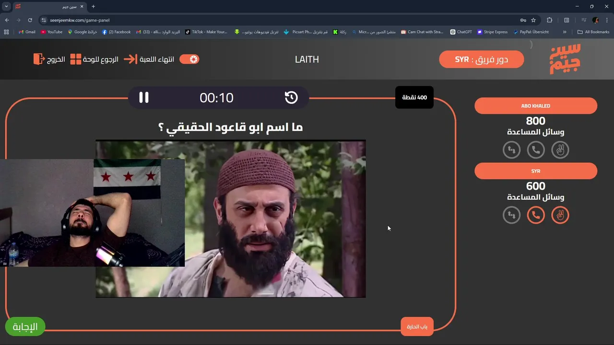The image size is (614, 345).
Task: Use SYR team's phone call lifeline
Action: (536, 215)
